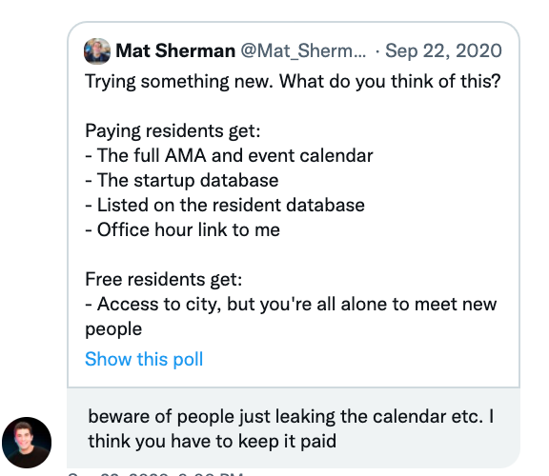This screenshot has width=549, height=476.
Task: Click the blank gap above 'Free residents get:'
Action: coord(294,255)
